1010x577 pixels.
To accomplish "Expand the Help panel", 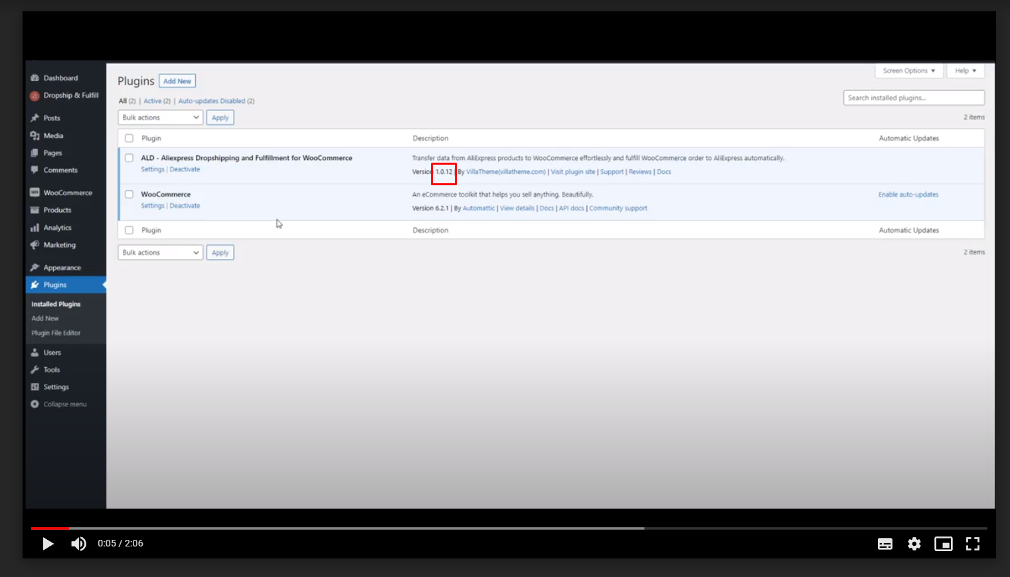I will tap(966, 71).
